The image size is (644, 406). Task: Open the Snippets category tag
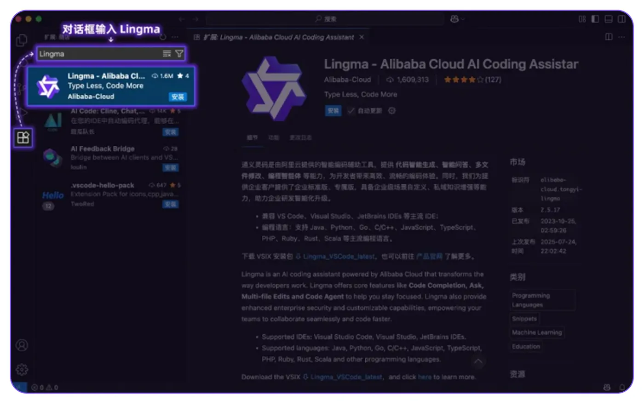pos(524,319)
